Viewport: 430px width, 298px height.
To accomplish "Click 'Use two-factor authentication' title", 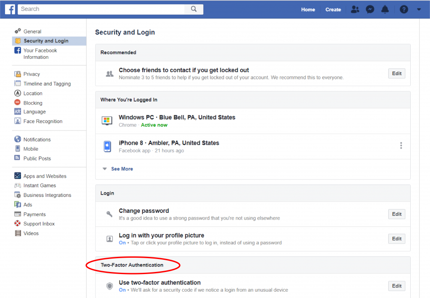I will 160,282.
